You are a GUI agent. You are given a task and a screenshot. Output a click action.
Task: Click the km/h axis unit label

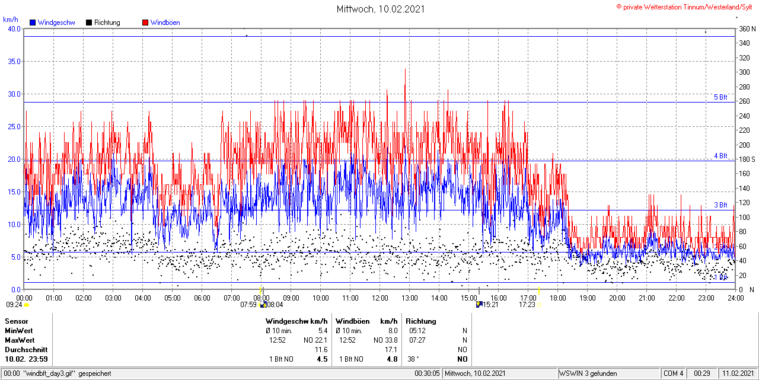11,20
